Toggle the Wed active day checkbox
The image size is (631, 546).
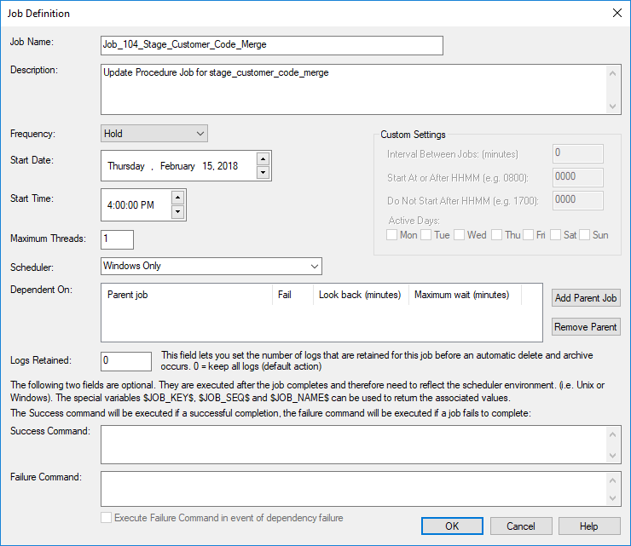tap(459, 235)
